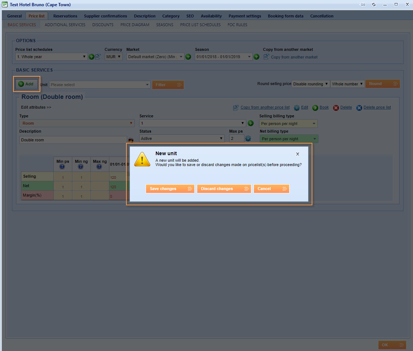This screenshot has width=413, height=351.
Task: Click the Description field containing Double room
Action: tap(73, 140)
